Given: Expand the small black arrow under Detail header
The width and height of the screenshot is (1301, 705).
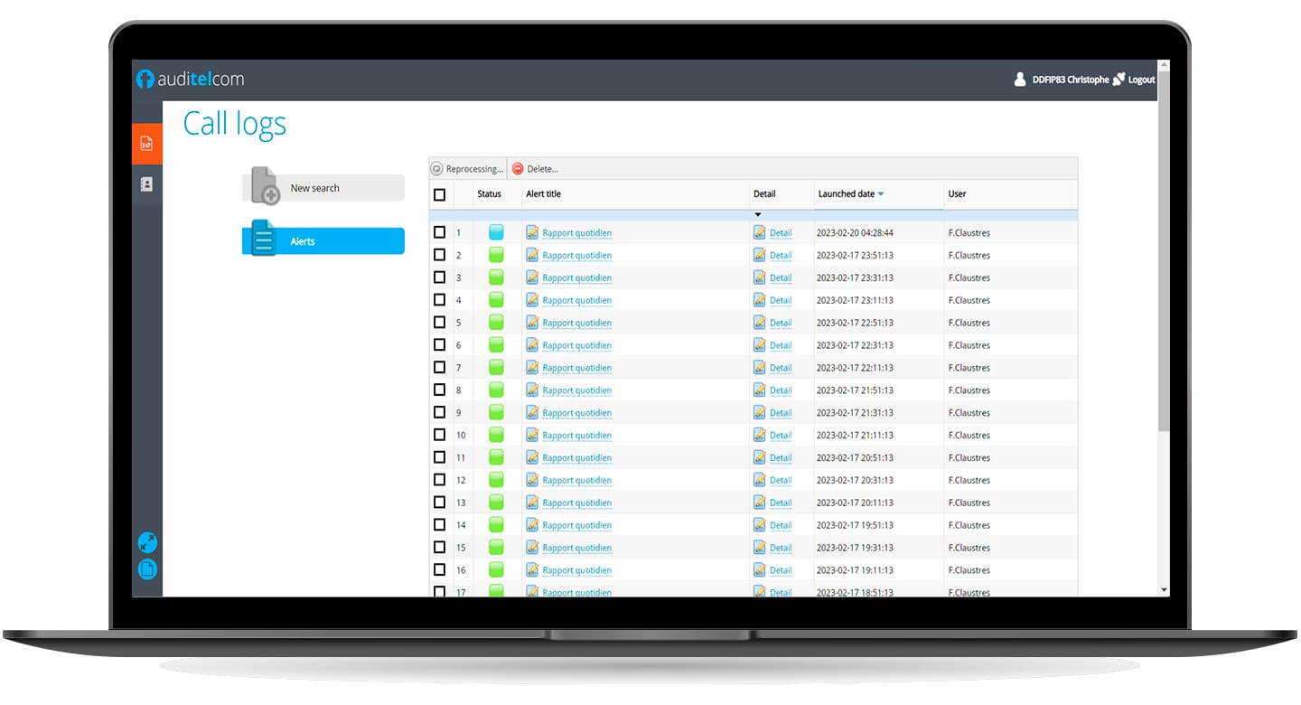Looking at the screenshot, I should (758, 215).
